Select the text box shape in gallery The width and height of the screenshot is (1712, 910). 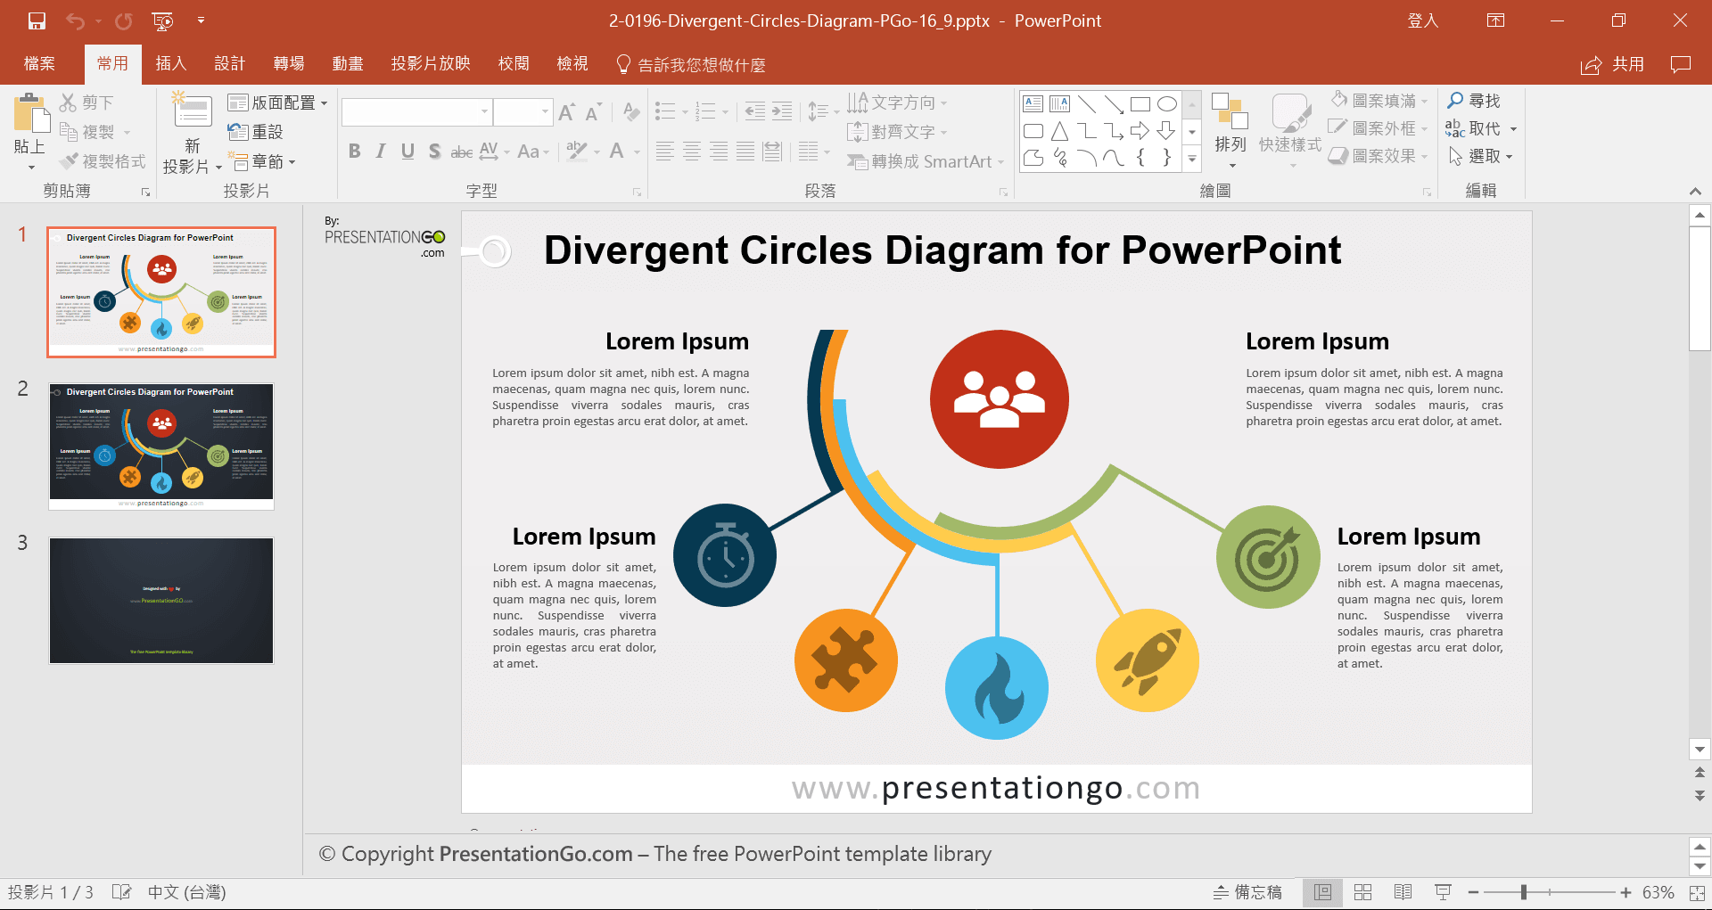1033,104
